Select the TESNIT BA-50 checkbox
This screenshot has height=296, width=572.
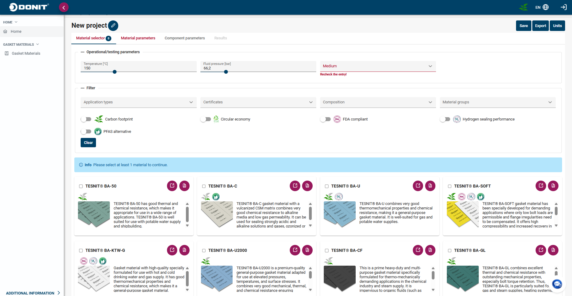(x=81, y=186)
